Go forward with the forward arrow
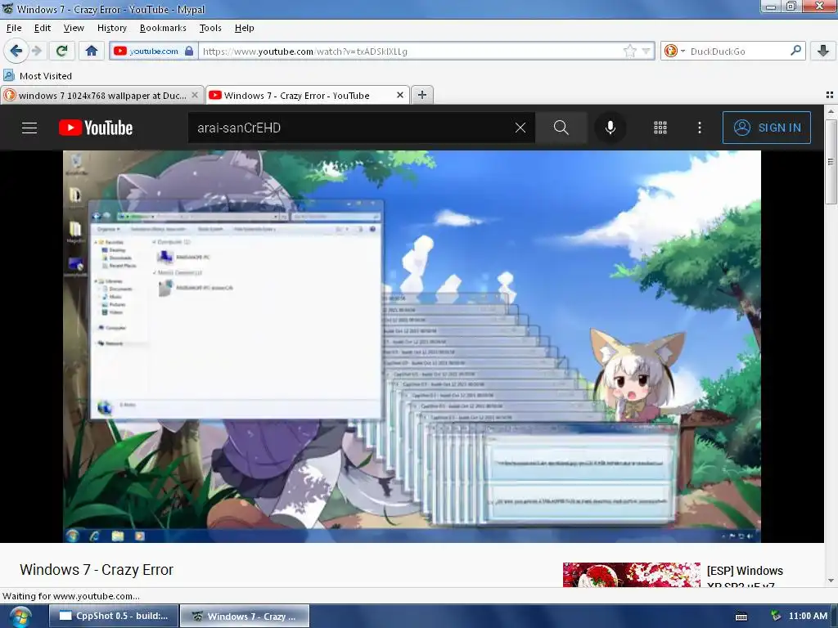This screenshot has height=628, width=838. tap(36, 51)
